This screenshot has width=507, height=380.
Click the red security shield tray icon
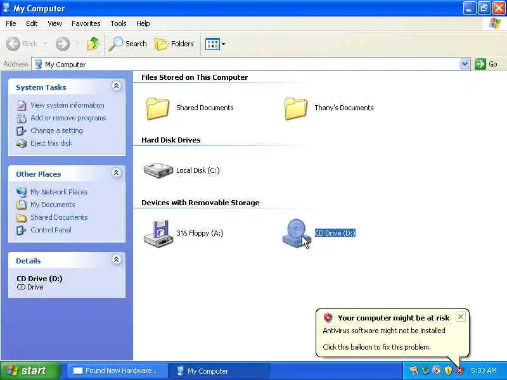pos(459,370)
